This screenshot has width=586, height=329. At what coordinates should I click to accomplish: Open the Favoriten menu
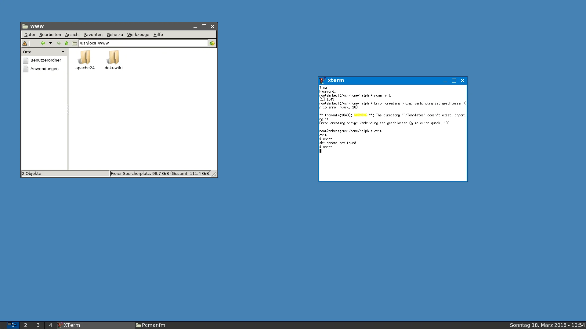93,34
